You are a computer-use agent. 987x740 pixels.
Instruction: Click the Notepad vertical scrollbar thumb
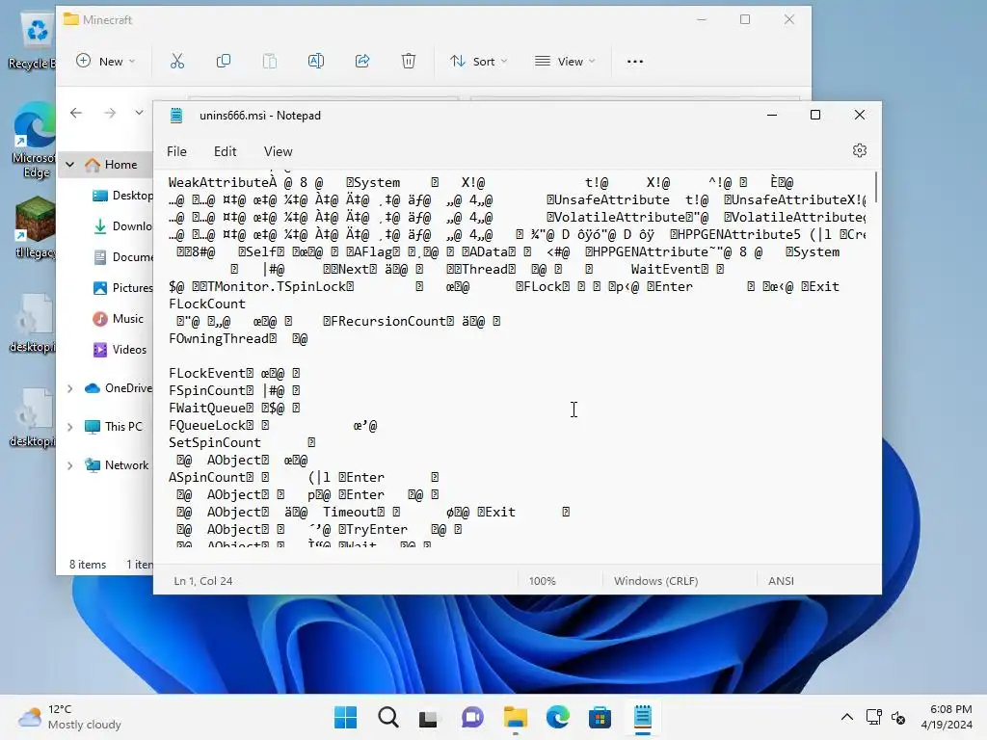coord(875,188)
